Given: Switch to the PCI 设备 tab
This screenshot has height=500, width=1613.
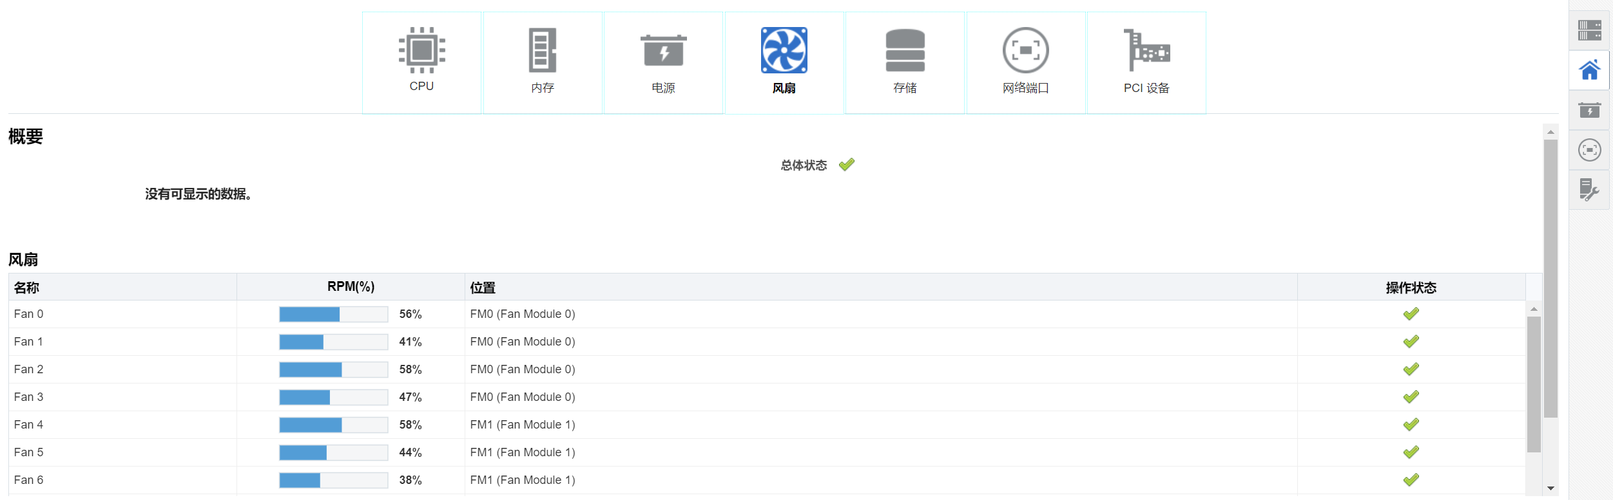Looking at the screenshot, I should (1146, 62).
